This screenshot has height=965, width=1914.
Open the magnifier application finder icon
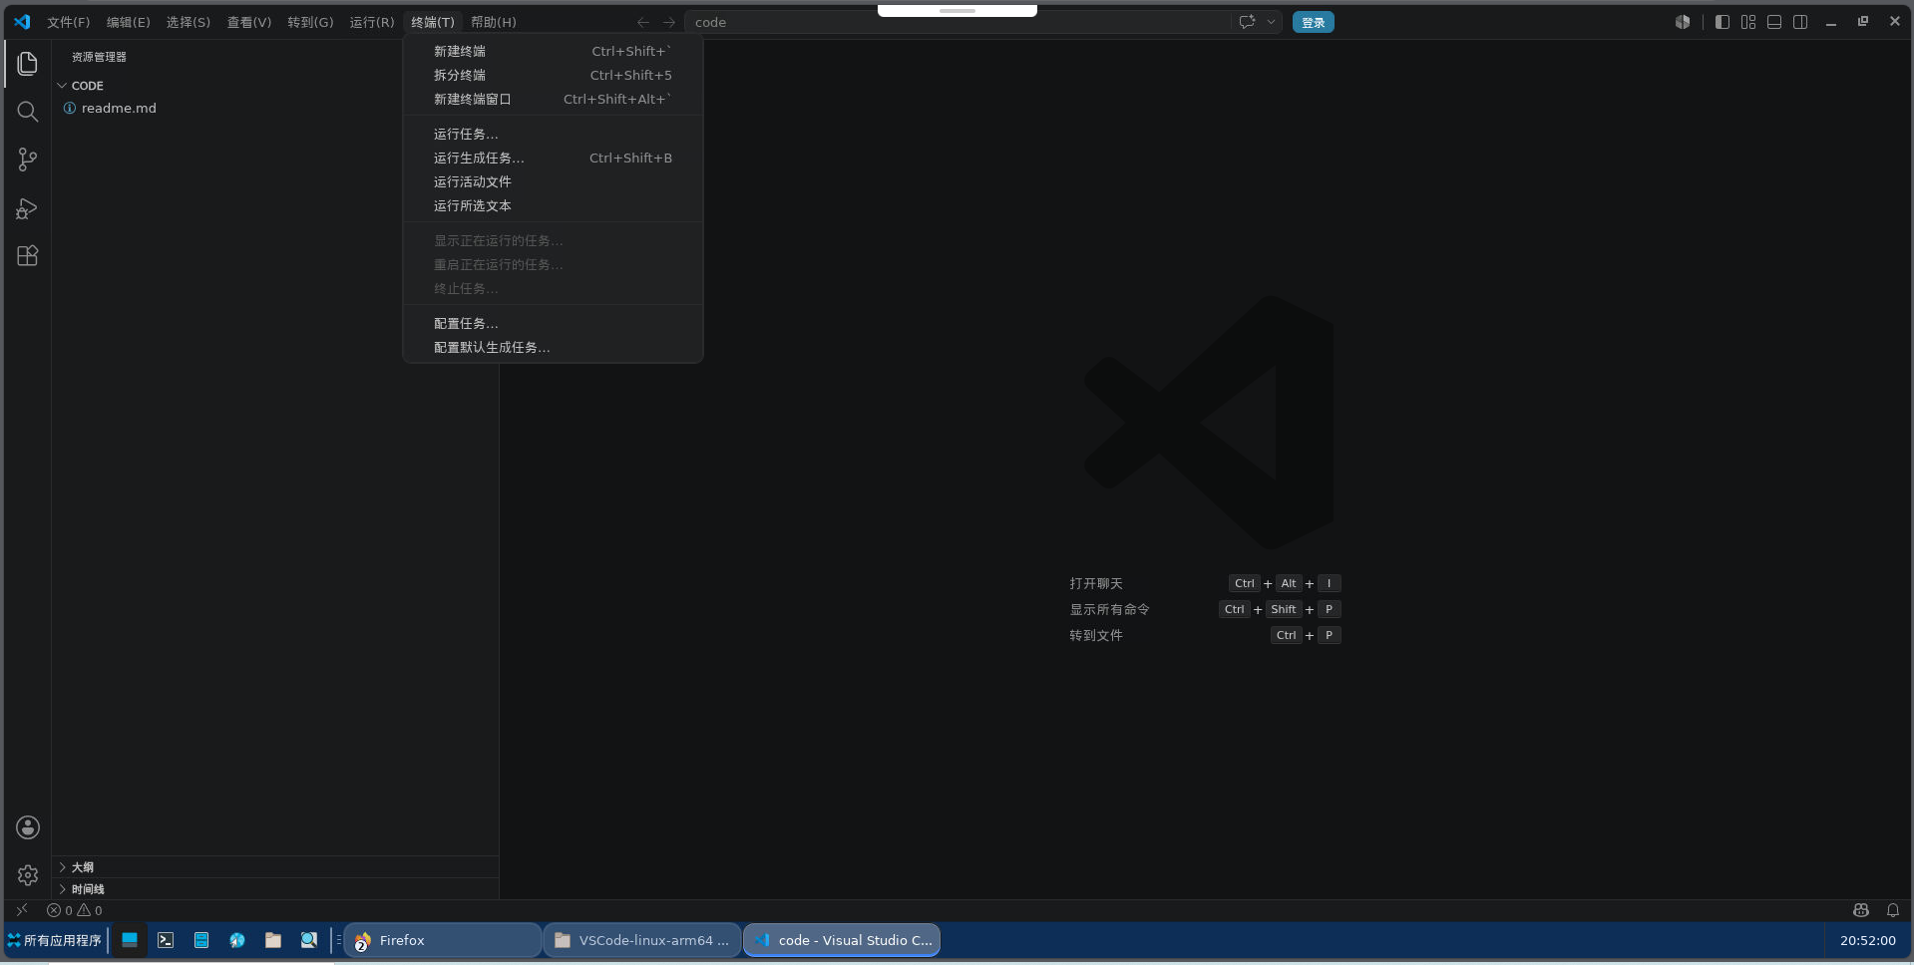[309, 940]
